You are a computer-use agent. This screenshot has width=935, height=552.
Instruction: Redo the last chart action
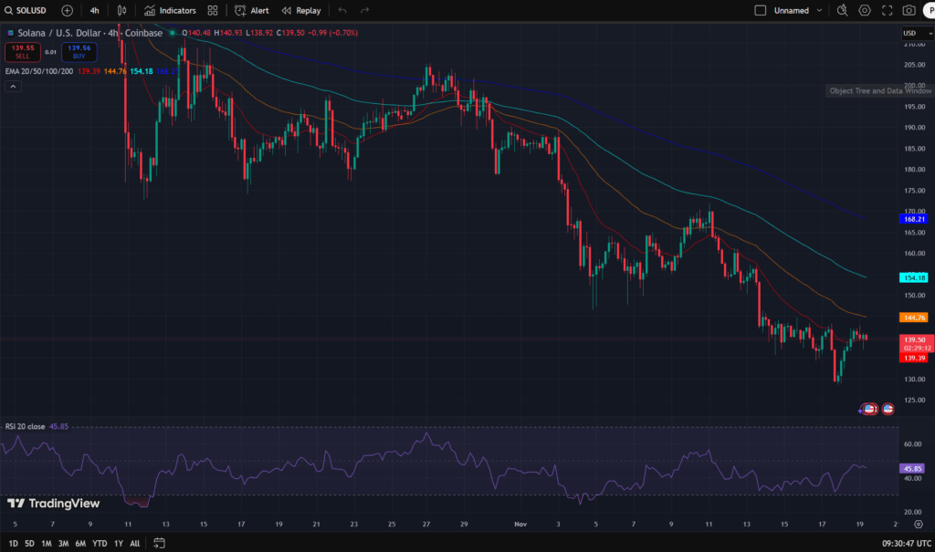point(365,11)
